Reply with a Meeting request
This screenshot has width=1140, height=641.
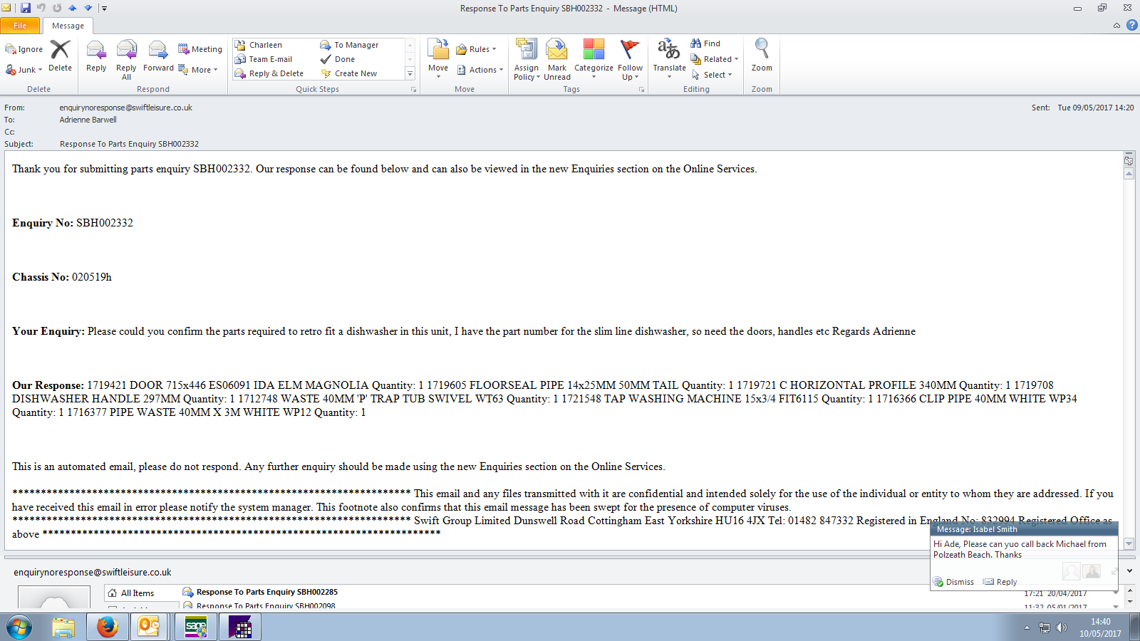(x=200, y=49)
